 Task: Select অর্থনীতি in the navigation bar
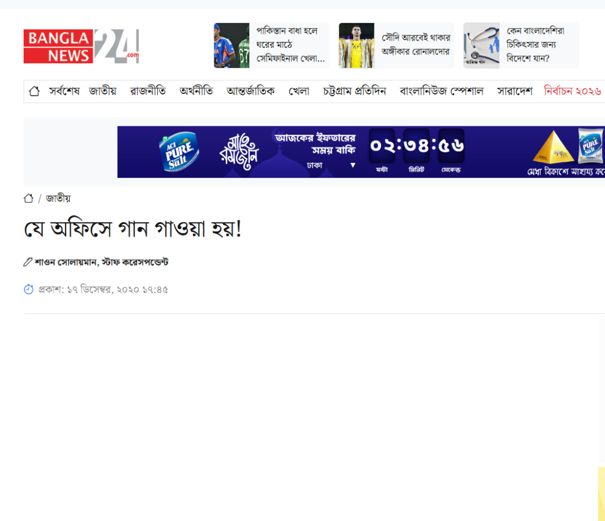click(196, 91)
